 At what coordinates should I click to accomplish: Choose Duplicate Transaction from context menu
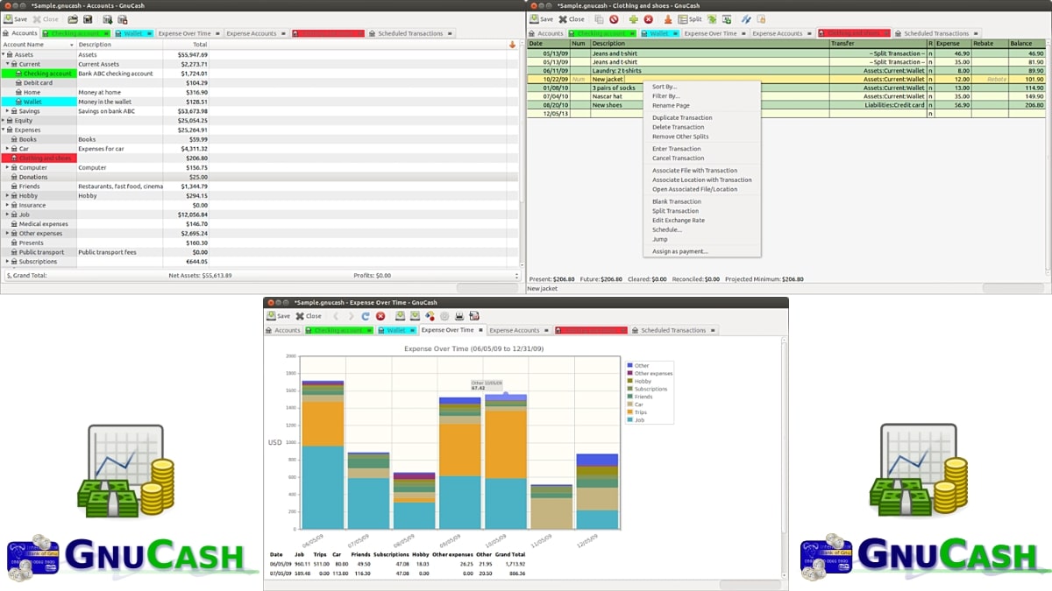pyautogui.click(x=682, y=117)
